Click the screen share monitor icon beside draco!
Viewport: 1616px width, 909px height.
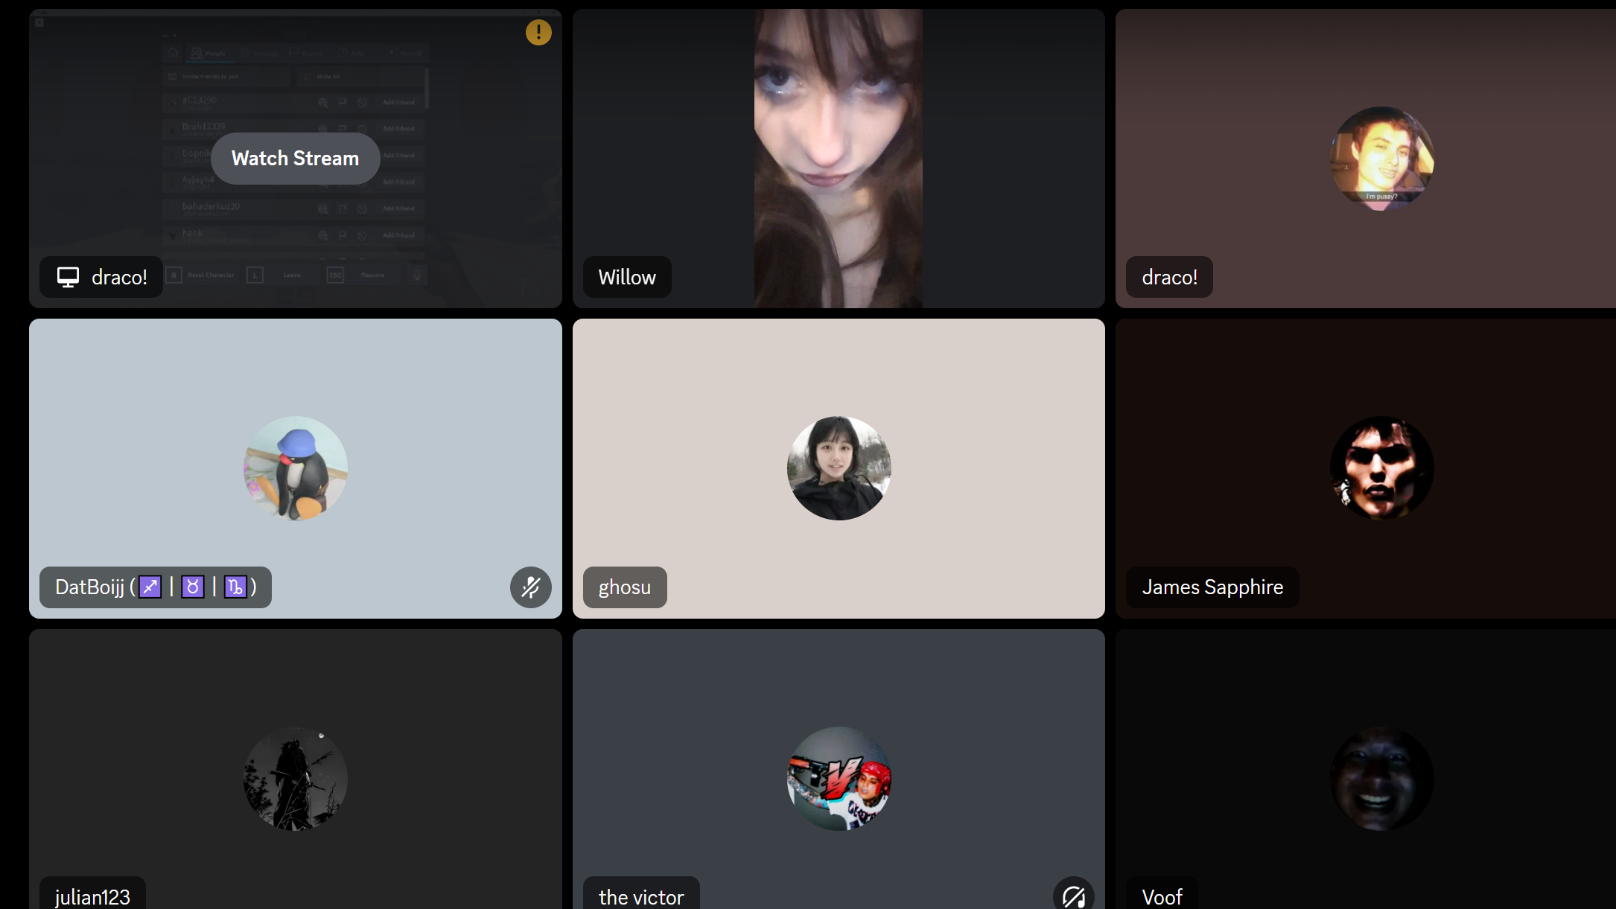tap(68, 277)
